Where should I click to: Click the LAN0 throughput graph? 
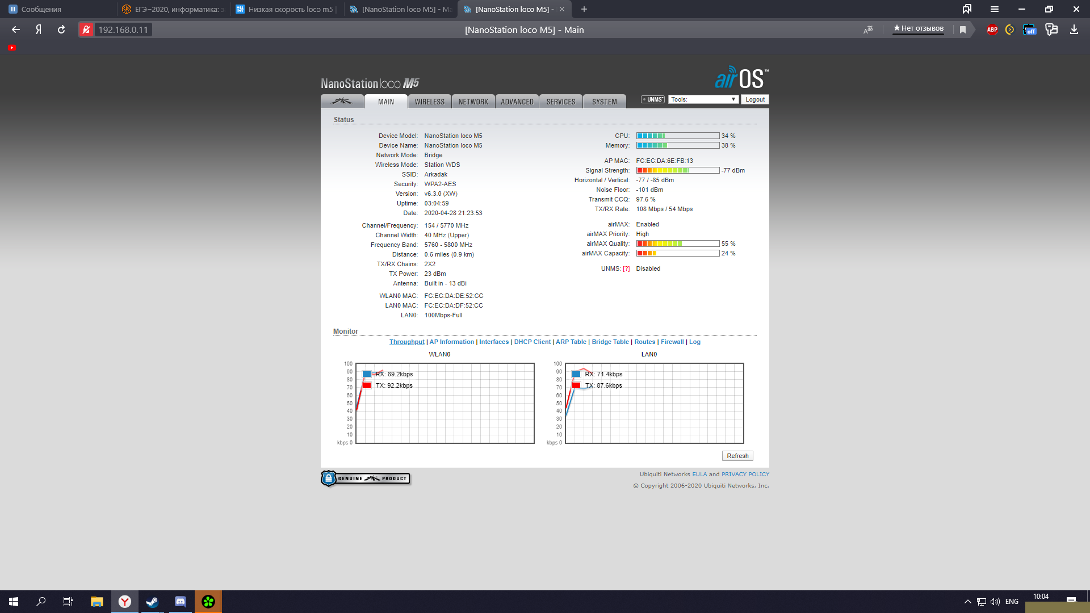pyautogui.click(x=654, y=404)
